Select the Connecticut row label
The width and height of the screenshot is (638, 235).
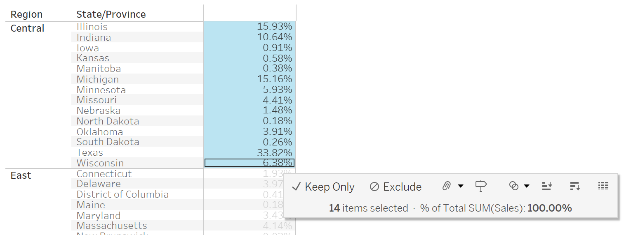pyautogui.click(x=104, y=174)
